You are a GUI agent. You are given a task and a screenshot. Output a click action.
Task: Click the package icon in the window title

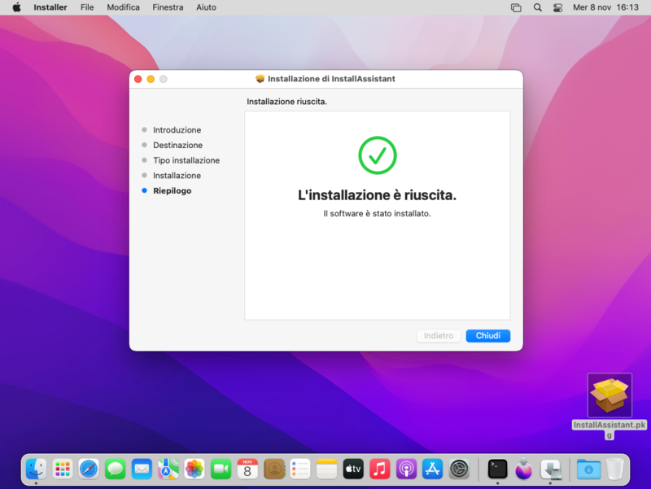pyautogui.click(x=260, y=79)
